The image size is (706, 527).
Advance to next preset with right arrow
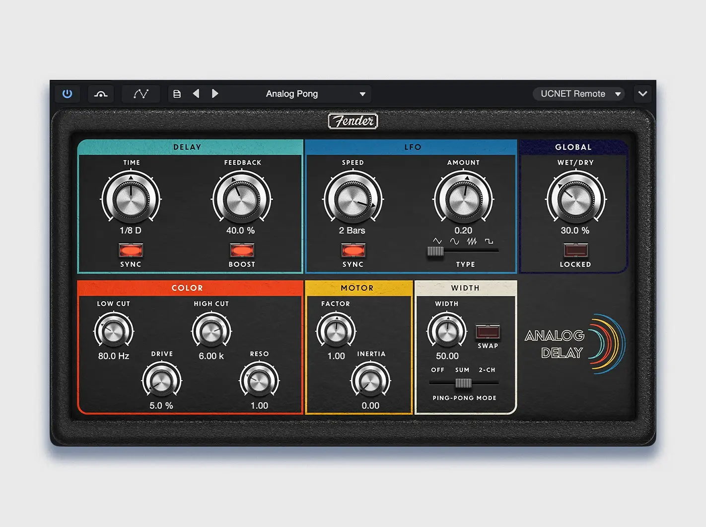click(215, 94)
